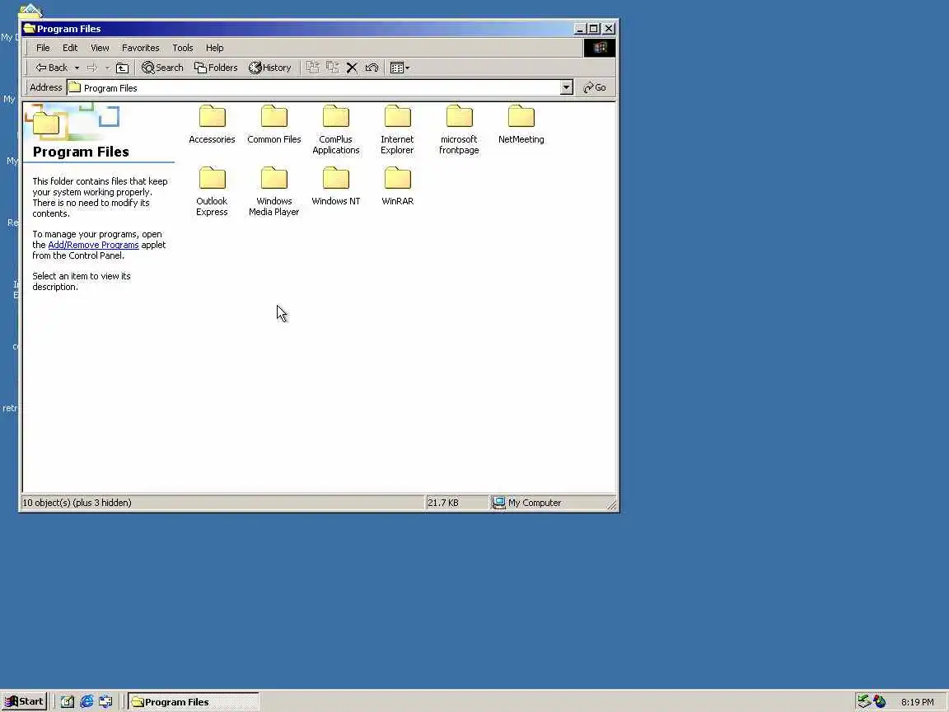Click the Forward arrow toolbar button
The height and width of the screenshot is (712, 949).
coord(92,68)
